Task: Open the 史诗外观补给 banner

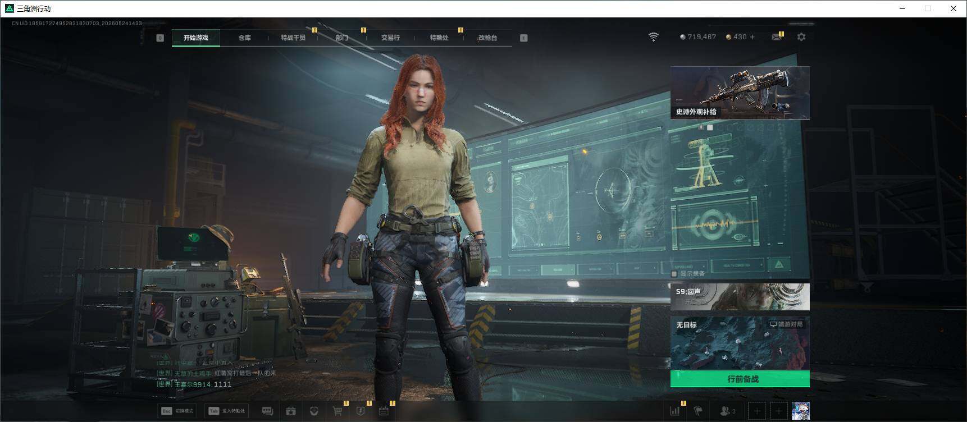Action: (x=740, y=93)
